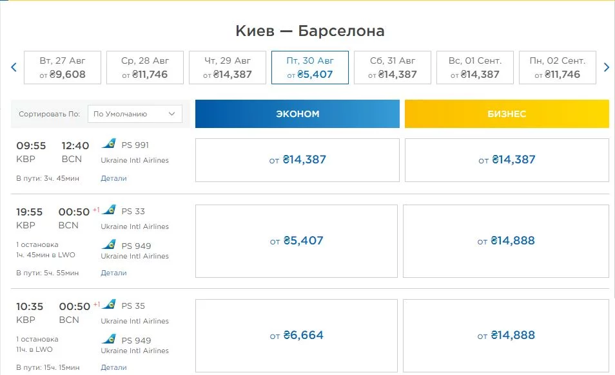Select the Пн, 02 Сент. date tab

click(x=558, y=68)
